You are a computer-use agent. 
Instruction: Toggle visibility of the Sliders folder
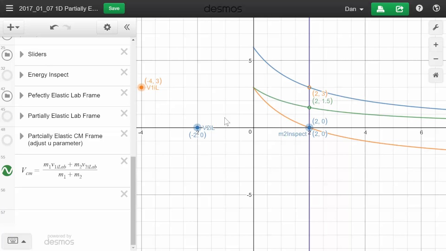pyautogui.click(x=7, y=55)
